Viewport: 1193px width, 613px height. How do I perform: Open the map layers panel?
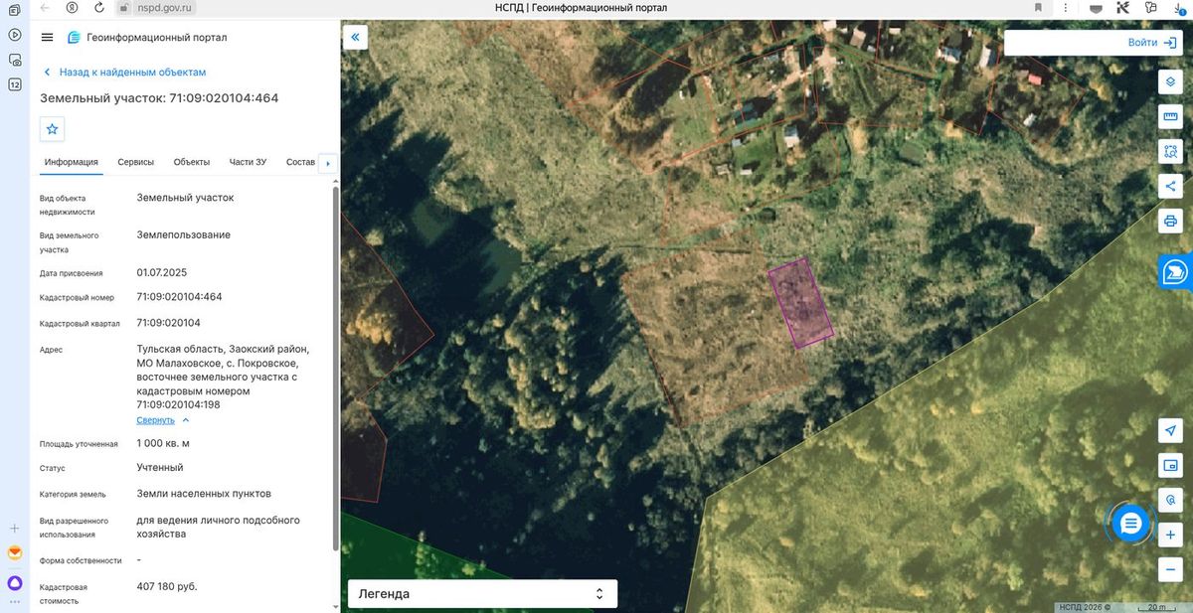pos(1170,82)
